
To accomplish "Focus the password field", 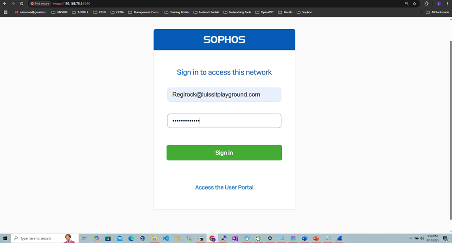I will (224, 121).
